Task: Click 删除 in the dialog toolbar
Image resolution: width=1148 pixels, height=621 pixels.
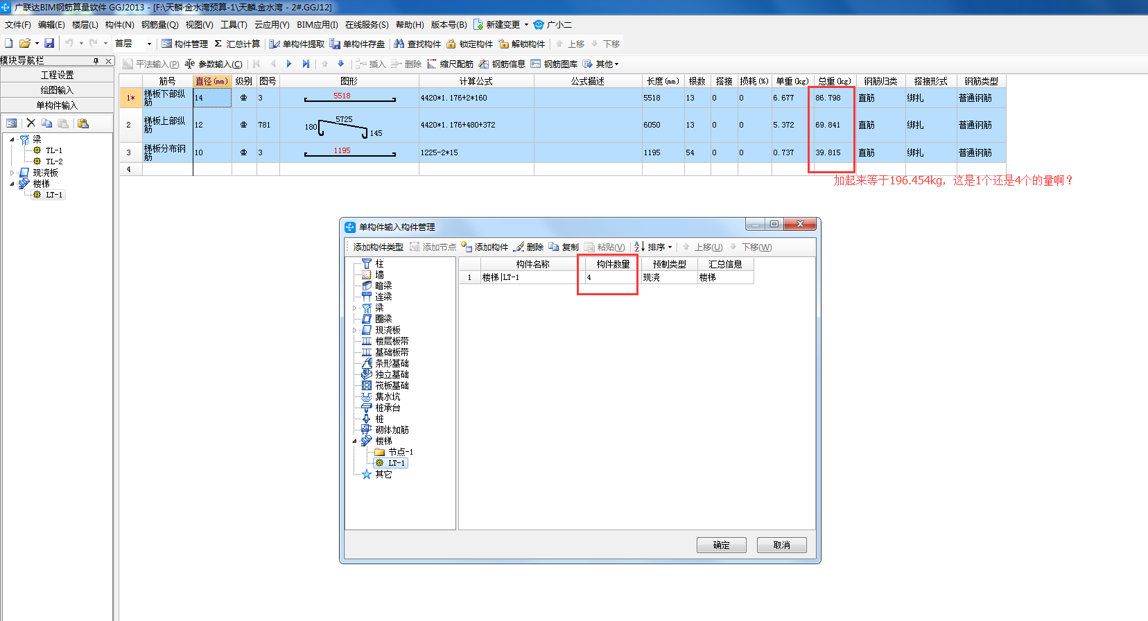Action: (528, 247)
